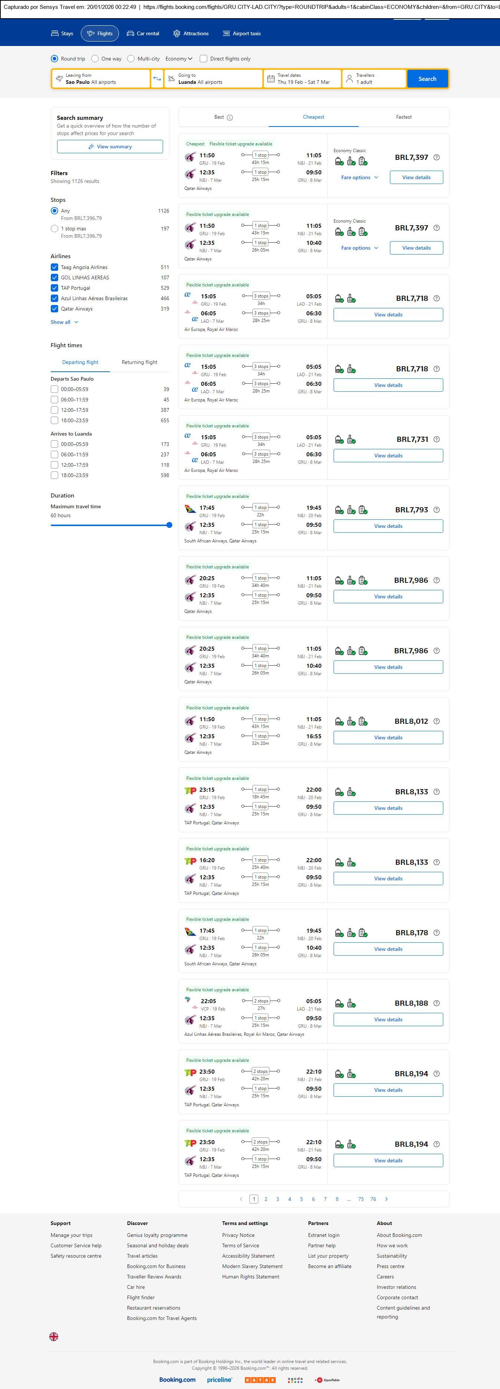Open the View summary button

tap(110, 147)
